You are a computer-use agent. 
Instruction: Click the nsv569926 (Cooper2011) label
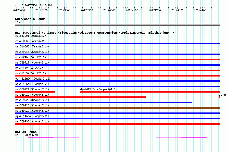tap(32, 100)
